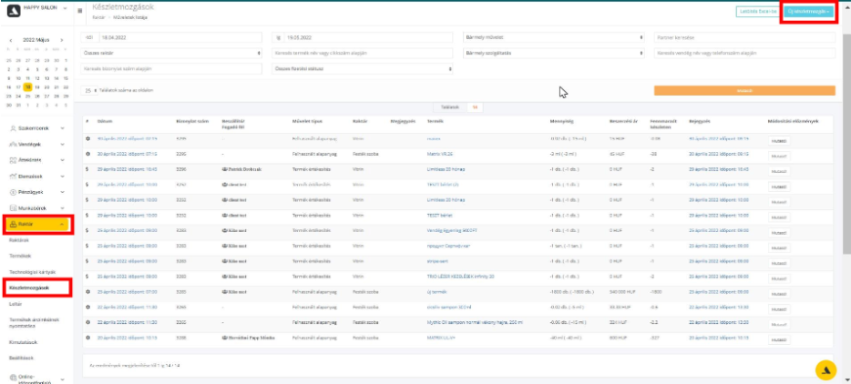Open the TRIO LÉZER KEZELÉSEK product link
The width and height of the screenshot is (851, 384).
pyautogui.click(x=461, y=277)
